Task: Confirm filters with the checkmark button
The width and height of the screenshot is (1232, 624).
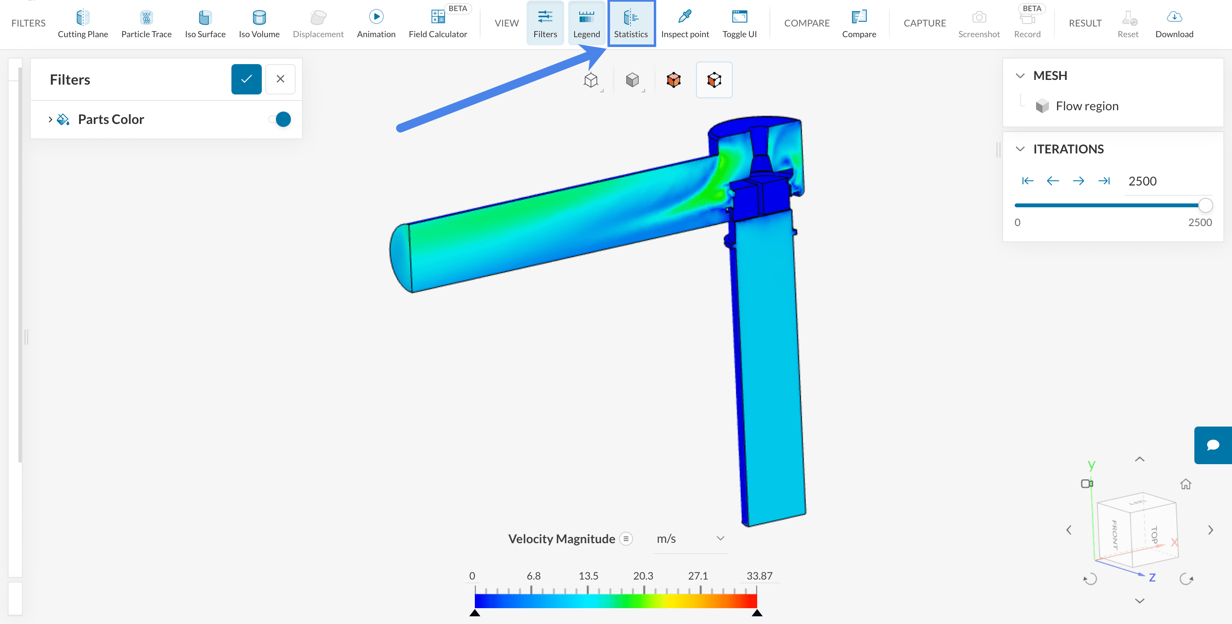Action: tap(246, 79)
